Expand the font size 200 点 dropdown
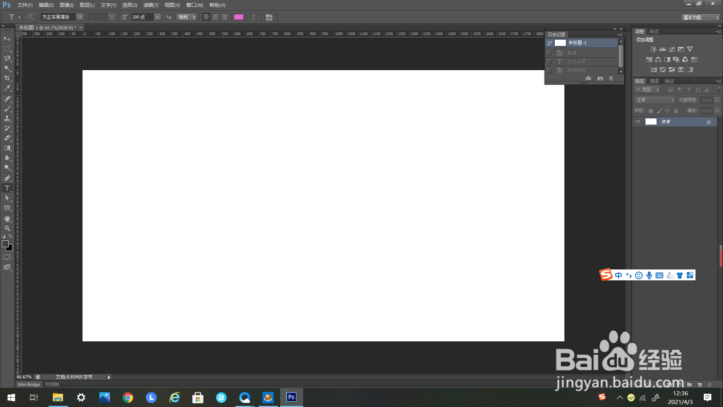This screenshot has height=407, width=723. 157,17
